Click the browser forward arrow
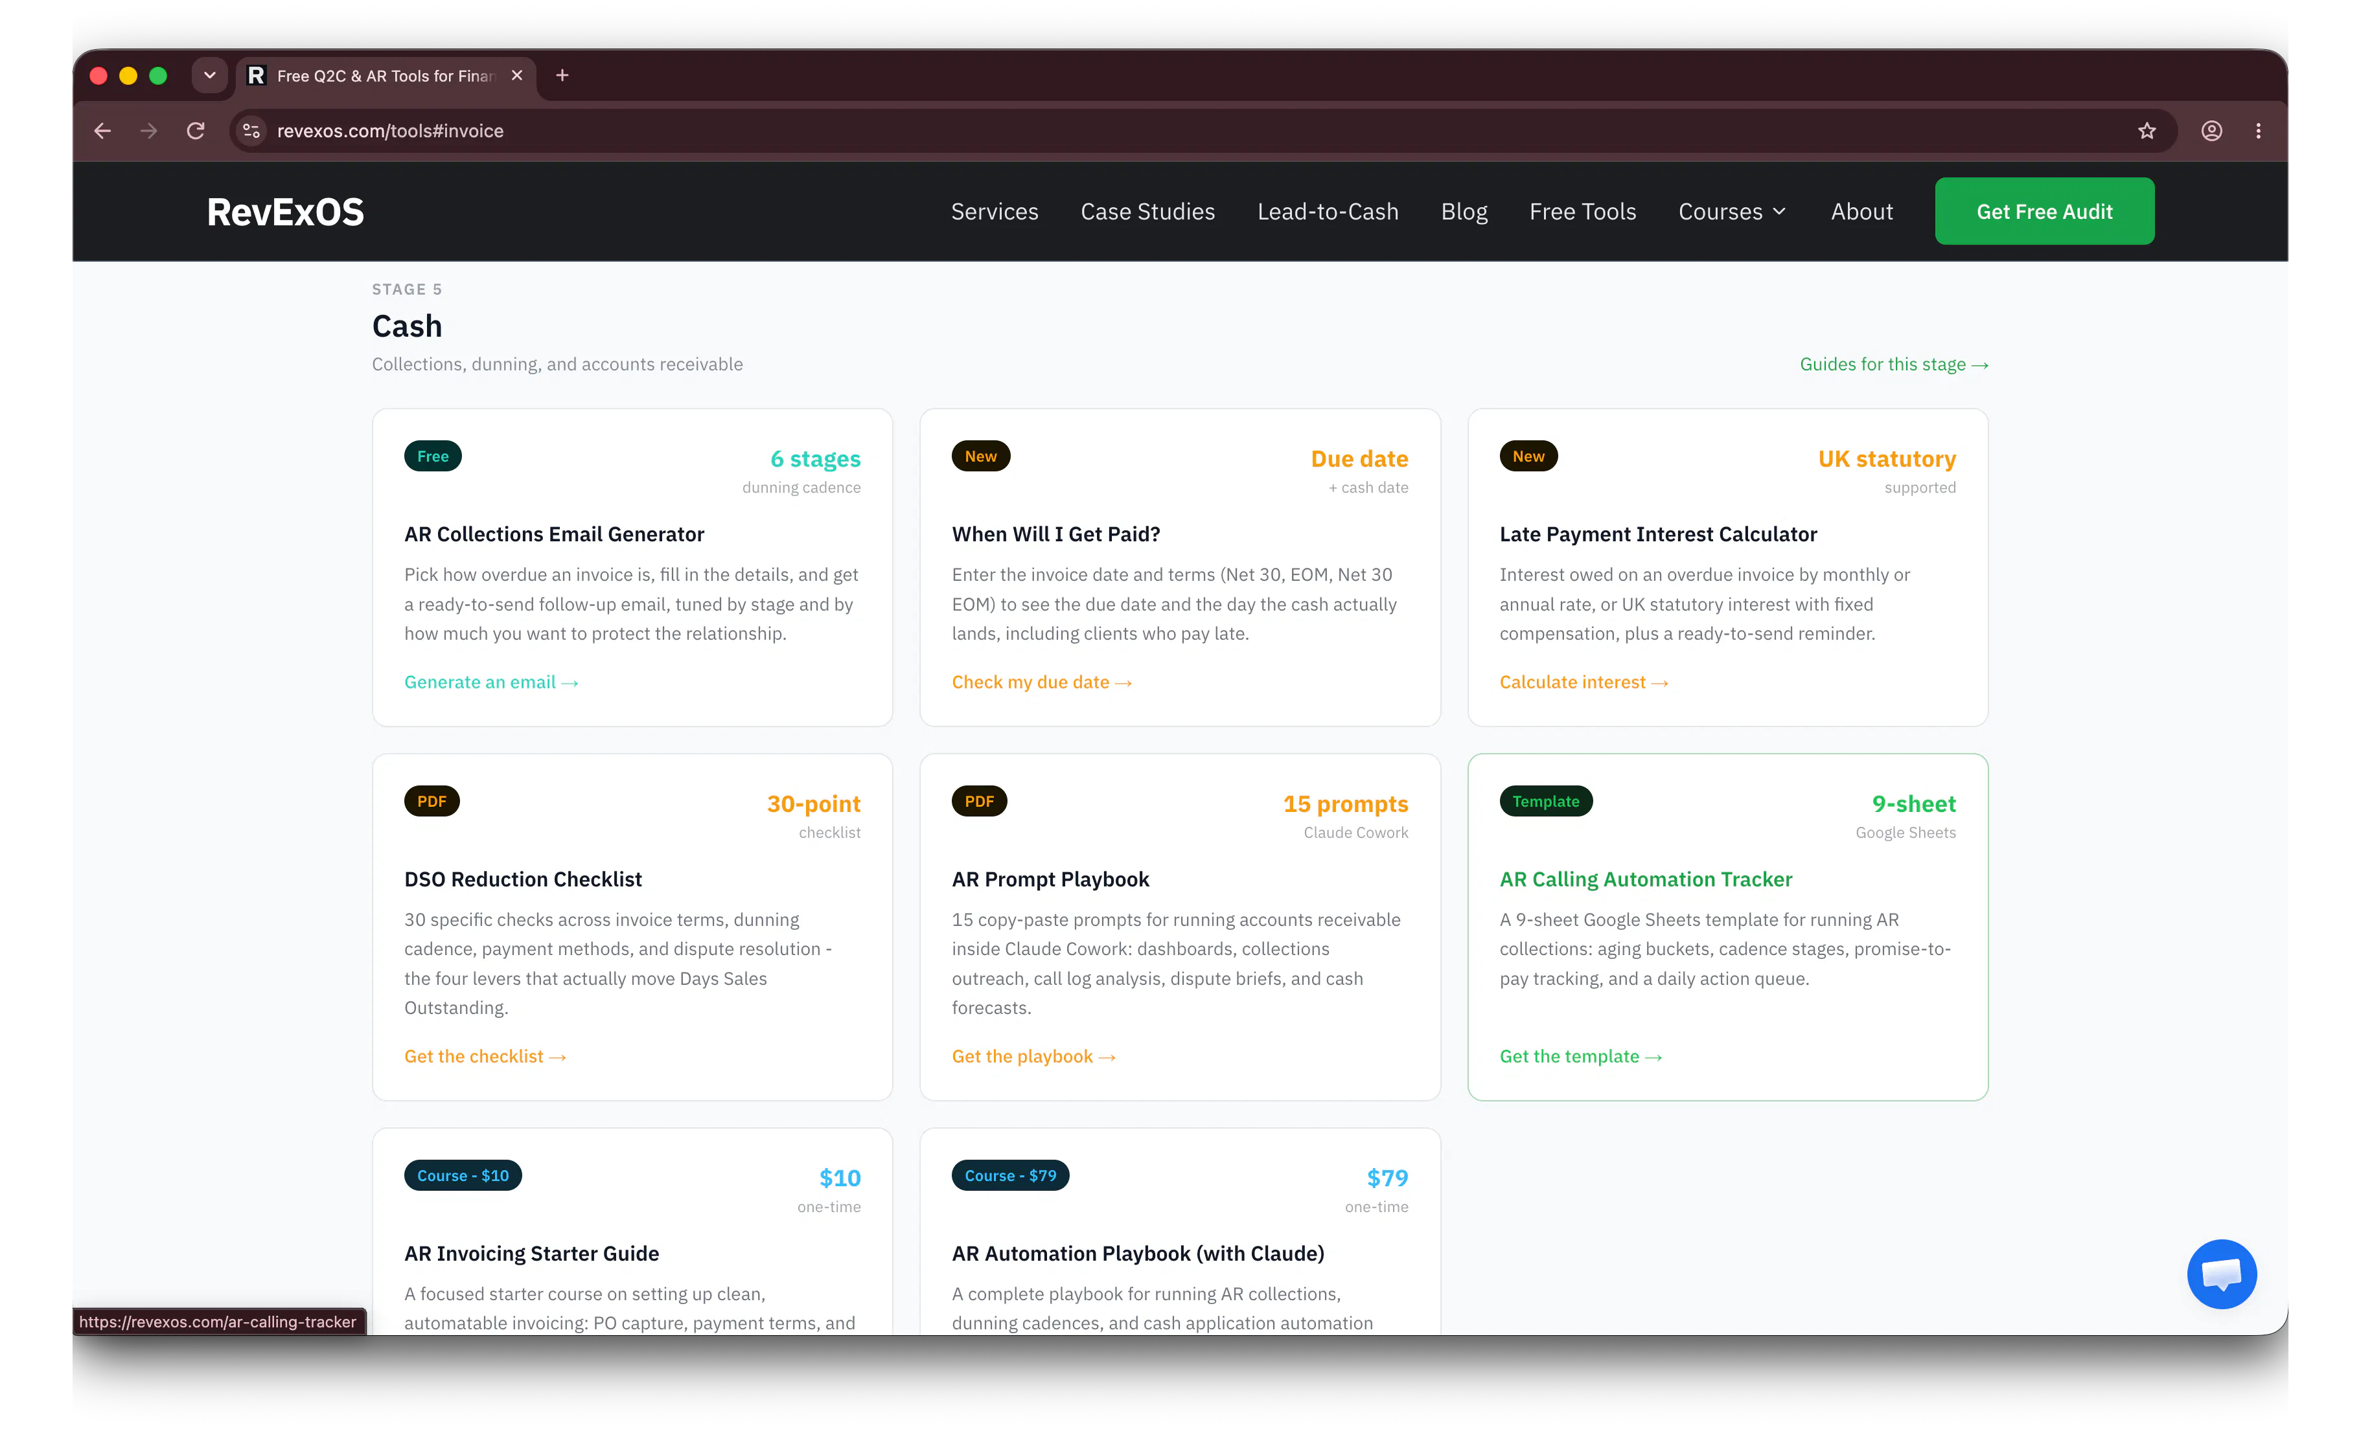Image resolution: width=2361 pixels, height=1431 pixels. coord(148,130)
